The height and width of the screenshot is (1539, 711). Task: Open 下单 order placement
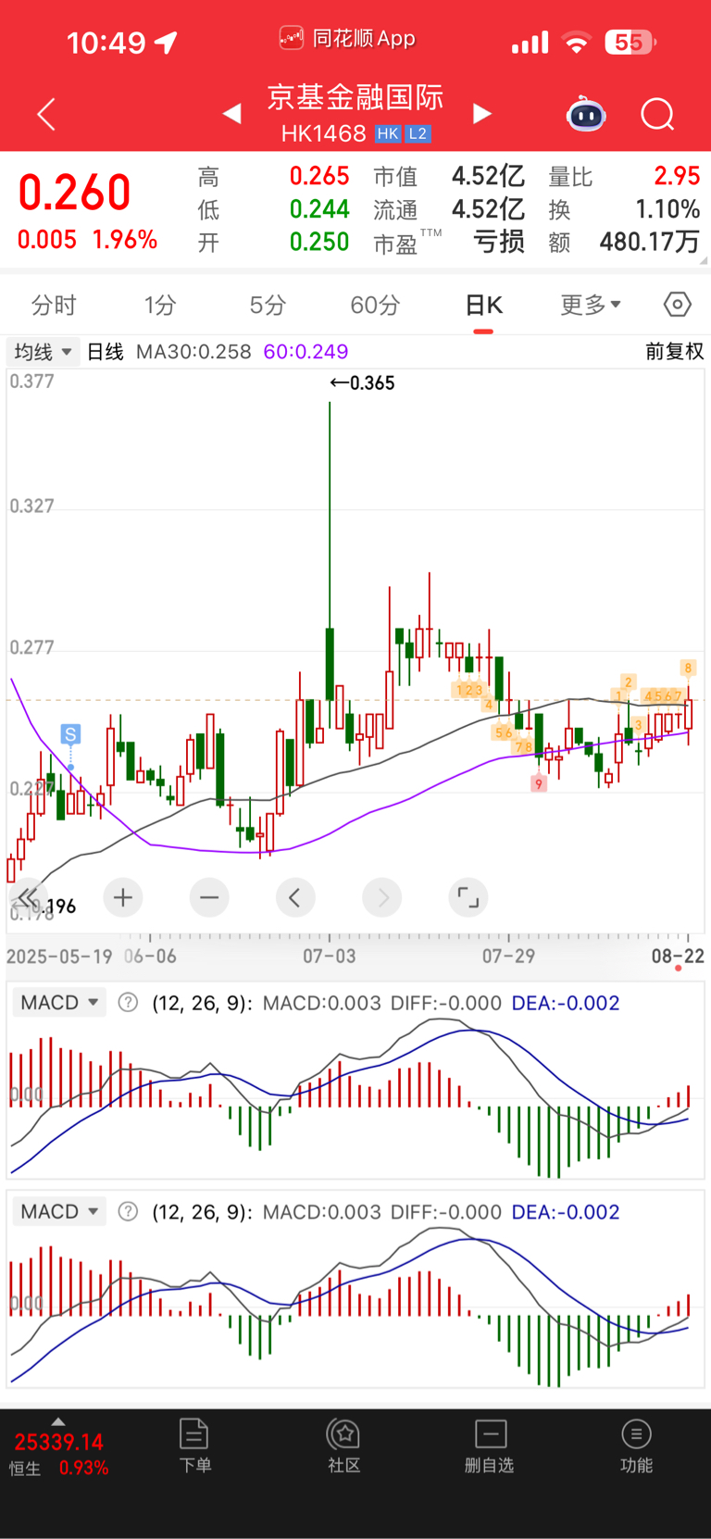coord(194,1445)
